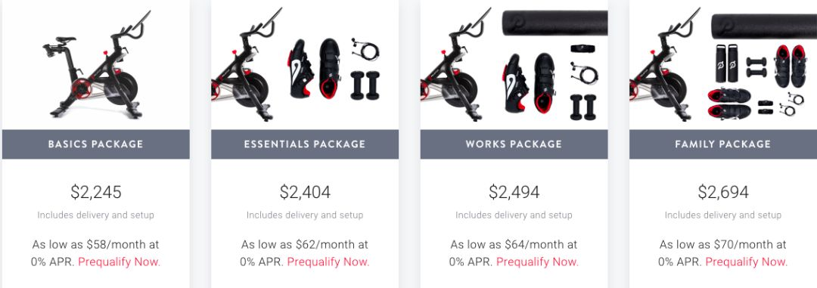Click Prequalify Now under Works Package

pyautogui.click(x=537, y=262)
